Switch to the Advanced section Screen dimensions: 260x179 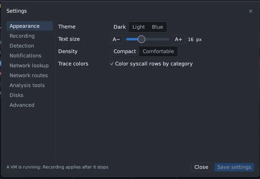tap(30, 105)
